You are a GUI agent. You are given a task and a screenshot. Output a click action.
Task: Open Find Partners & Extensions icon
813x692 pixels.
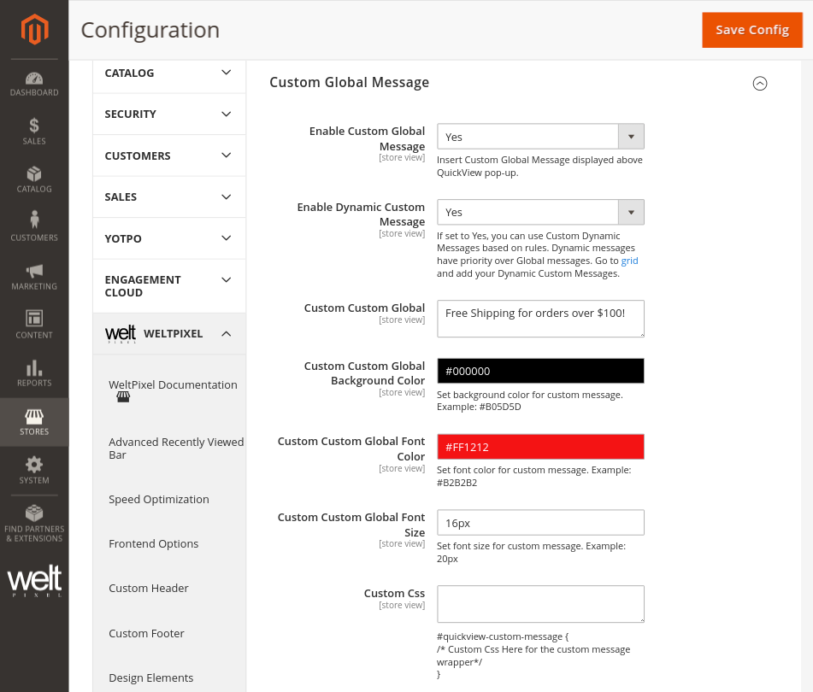coord(34,513)
